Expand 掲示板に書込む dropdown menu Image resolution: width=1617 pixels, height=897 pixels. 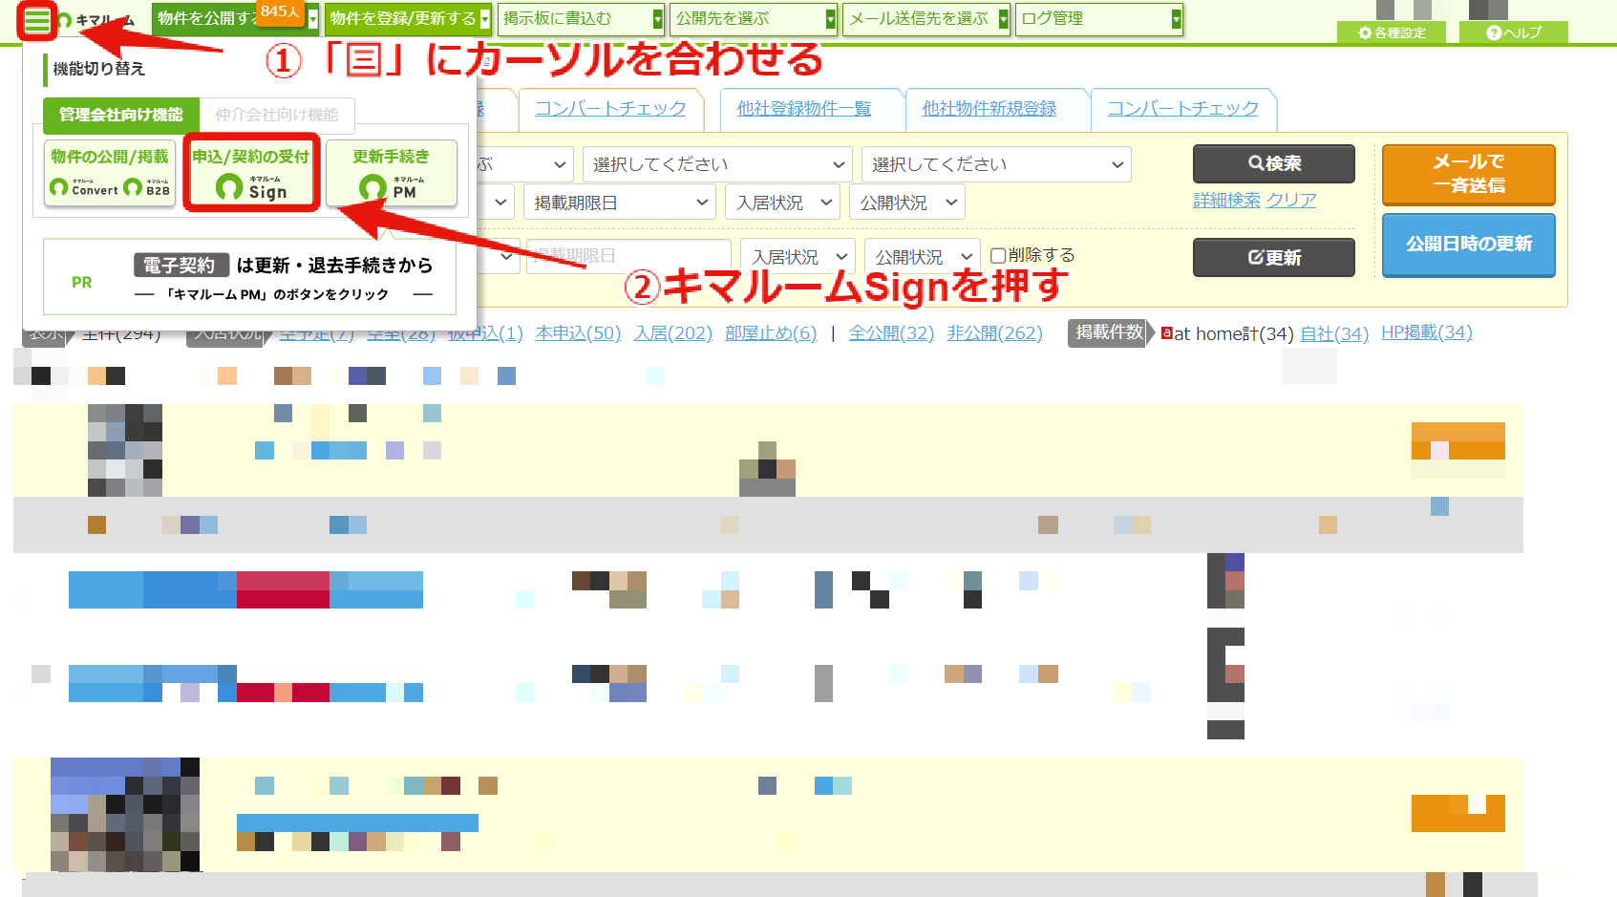(658, 18)
